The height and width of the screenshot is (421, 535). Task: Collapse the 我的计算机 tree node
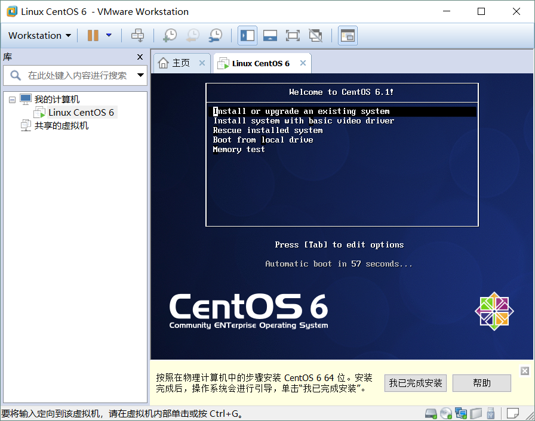point(13,100)
